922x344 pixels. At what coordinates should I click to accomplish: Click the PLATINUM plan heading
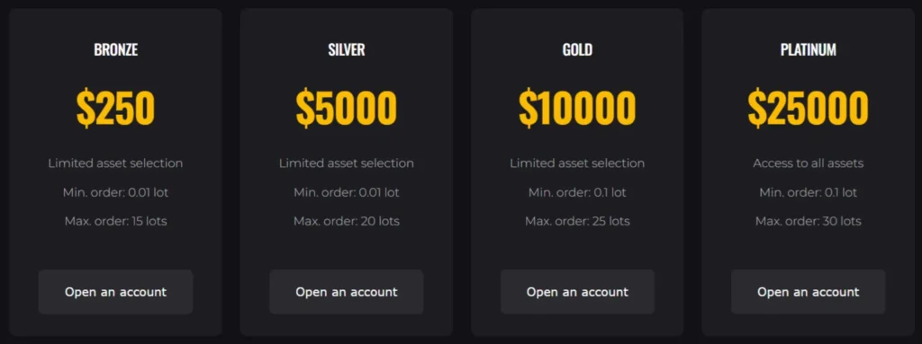click(x=808, y=50)
